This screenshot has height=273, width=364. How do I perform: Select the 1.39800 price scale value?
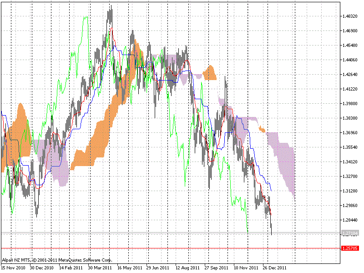[x=351, y=104]
